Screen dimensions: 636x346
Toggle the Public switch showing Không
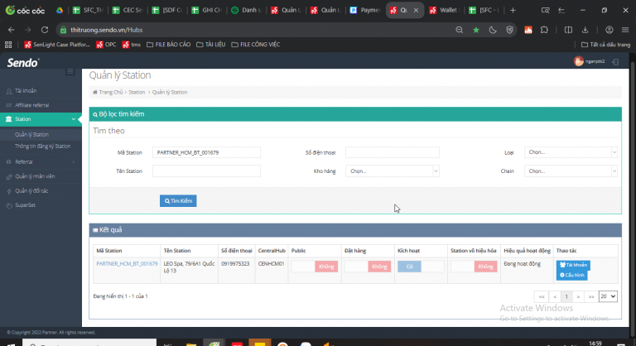click(x=315, y=267)
